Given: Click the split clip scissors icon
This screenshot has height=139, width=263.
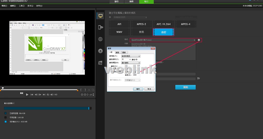Looking at the screenshot, I should point(89,90).
